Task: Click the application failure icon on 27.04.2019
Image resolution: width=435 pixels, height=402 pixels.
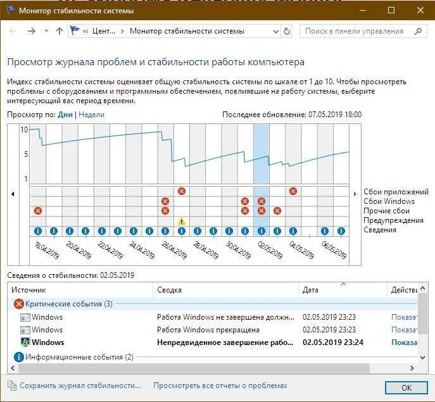Action: (x=182, y=191)
